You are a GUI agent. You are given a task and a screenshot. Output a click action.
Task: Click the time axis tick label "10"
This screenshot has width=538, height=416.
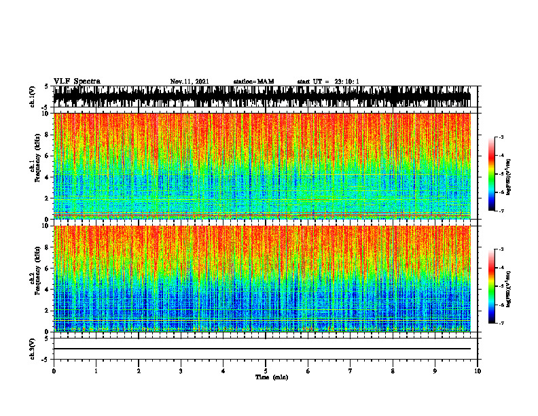tap(478, 371)
